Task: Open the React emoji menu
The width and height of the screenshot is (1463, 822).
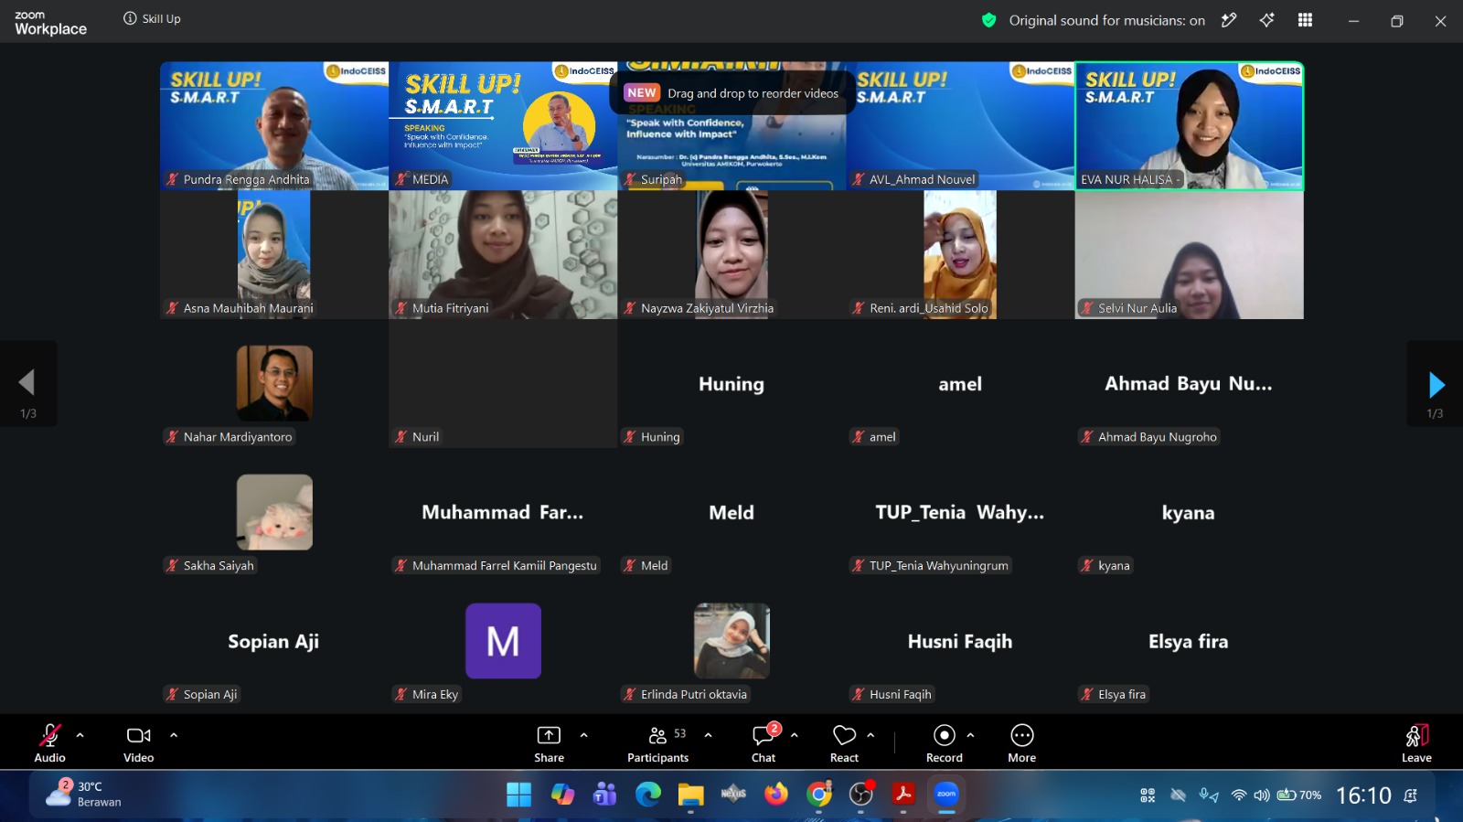Action: (x=844, y=742)
